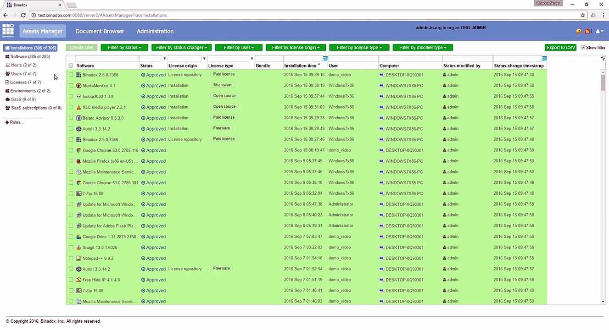
Task: Open the RSS feed icon
Action: point(587,31)
